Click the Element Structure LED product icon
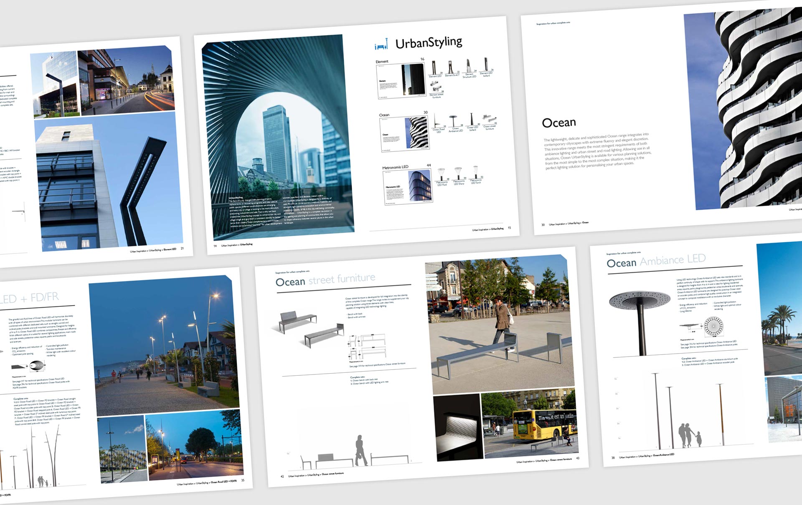This screenshot has width=802, height=505. 469,66
